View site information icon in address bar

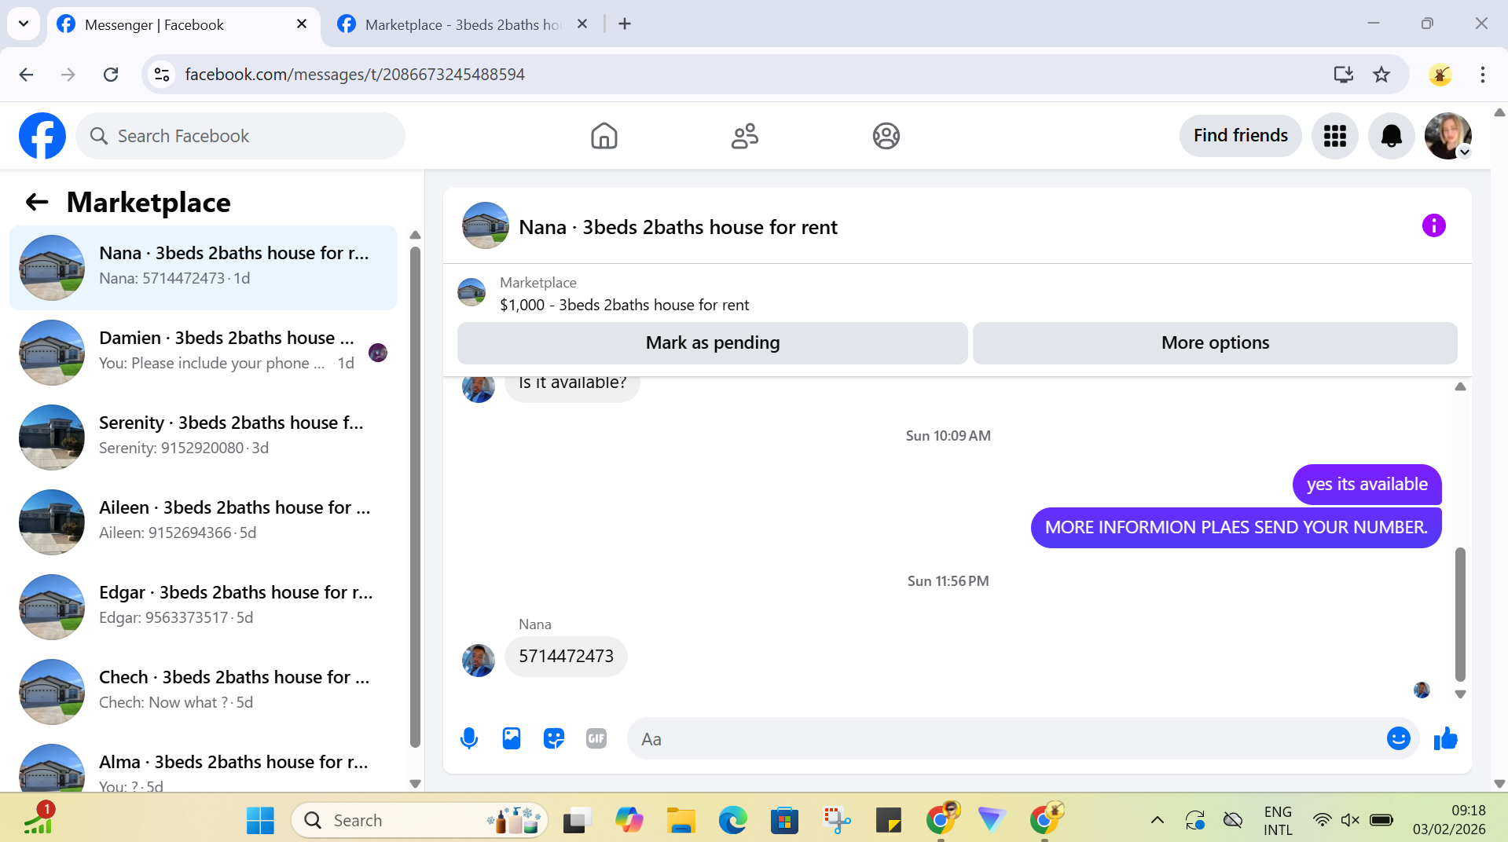(162, 75)
